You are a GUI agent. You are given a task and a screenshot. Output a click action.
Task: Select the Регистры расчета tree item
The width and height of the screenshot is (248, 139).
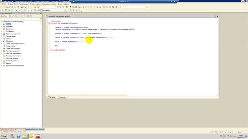pos(12,58)
